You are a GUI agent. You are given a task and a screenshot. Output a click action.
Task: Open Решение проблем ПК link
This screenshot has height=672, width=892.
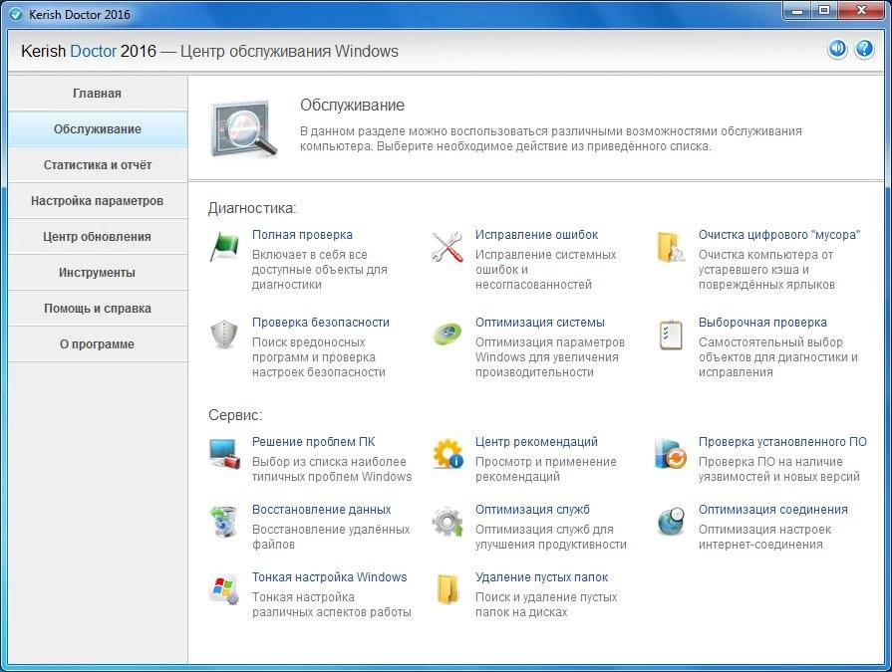click(x=314, y=441)
